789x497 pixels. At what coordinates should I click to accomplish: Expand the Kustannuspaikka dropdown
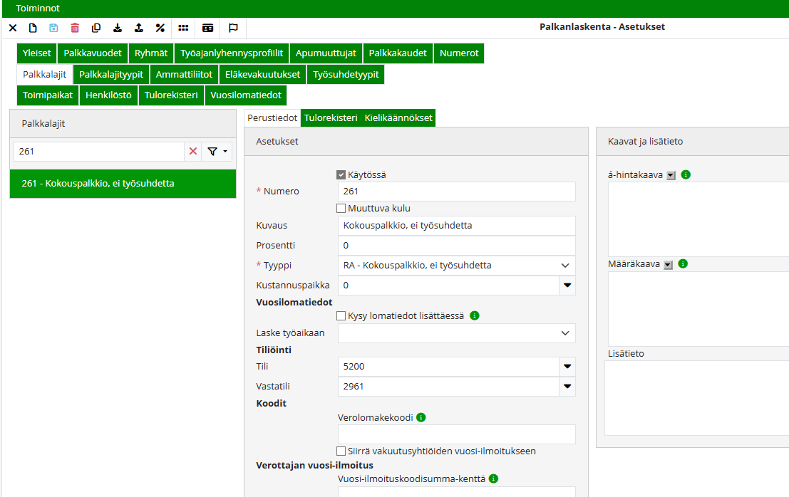[x=568, y=285]
